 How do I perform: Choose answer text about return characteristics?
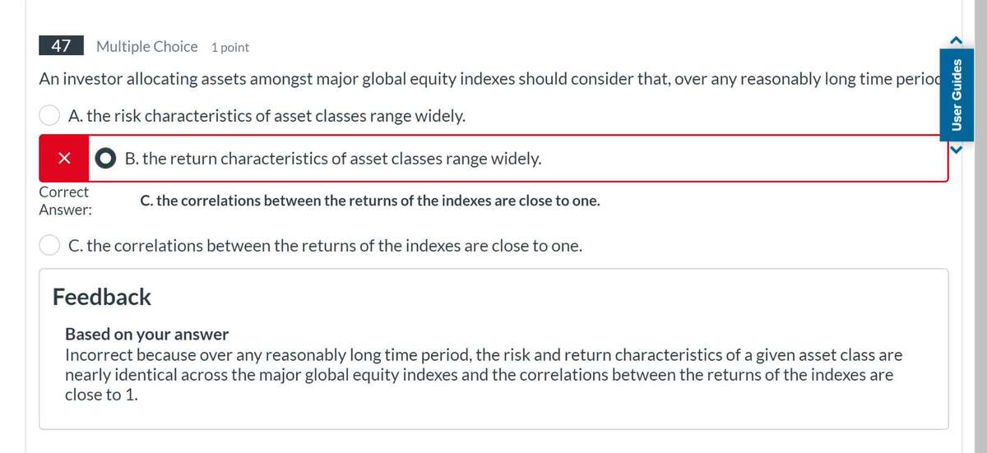point(333,159)
